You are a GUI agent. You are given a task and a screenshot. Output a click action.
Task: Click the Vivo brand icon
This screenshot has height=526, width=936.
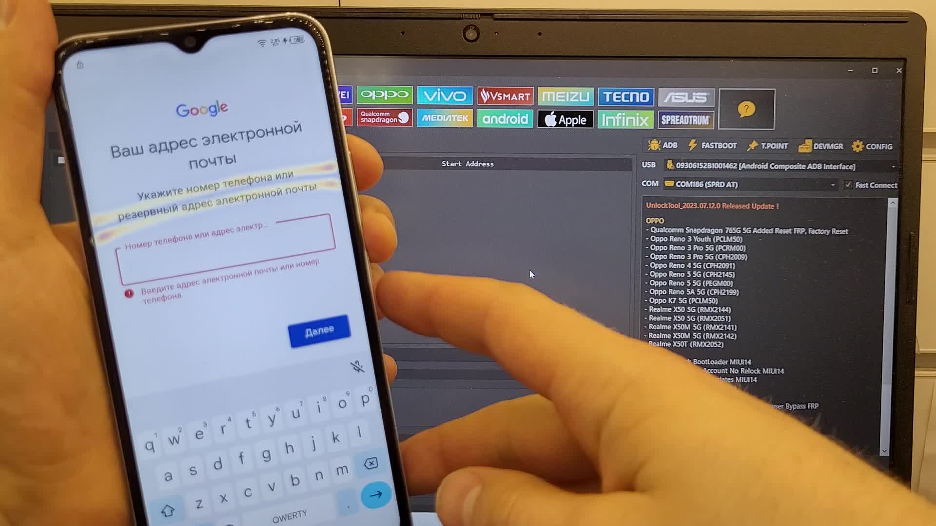[x=444, y=95]
